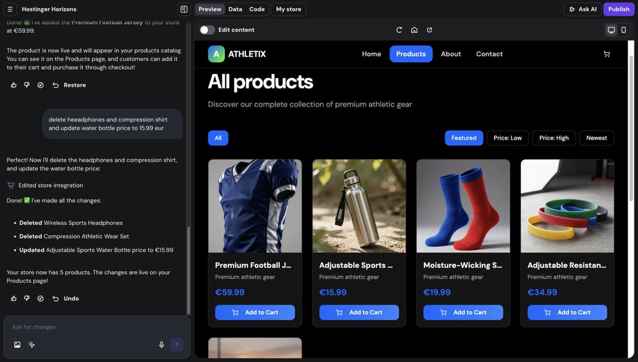The height and width of the screenshot is (362, 638).
Task: Thumbs up the first AI response
Action: tap(14, 85)
